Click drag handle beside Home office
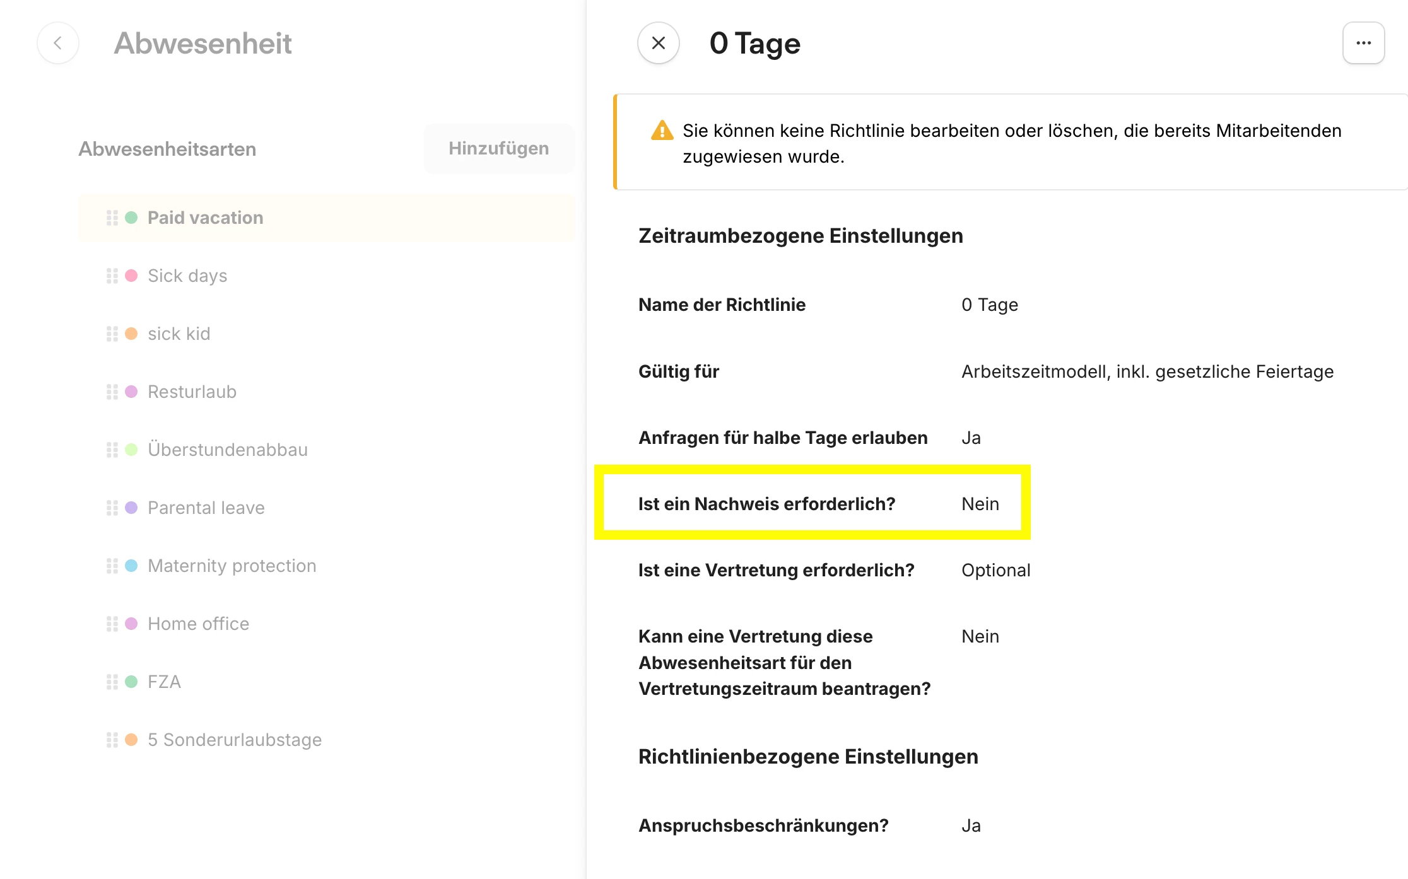 112,624
